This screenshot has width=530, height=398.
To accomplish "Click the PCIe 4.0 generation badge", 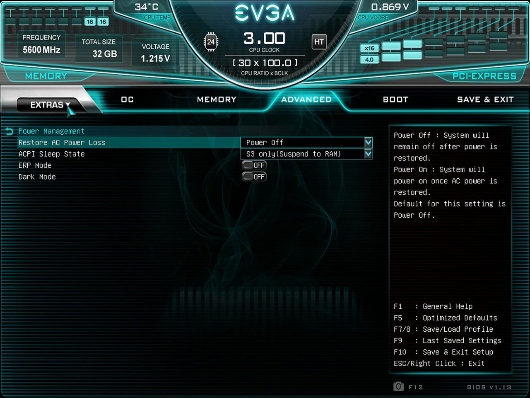I will click(369, 59).
